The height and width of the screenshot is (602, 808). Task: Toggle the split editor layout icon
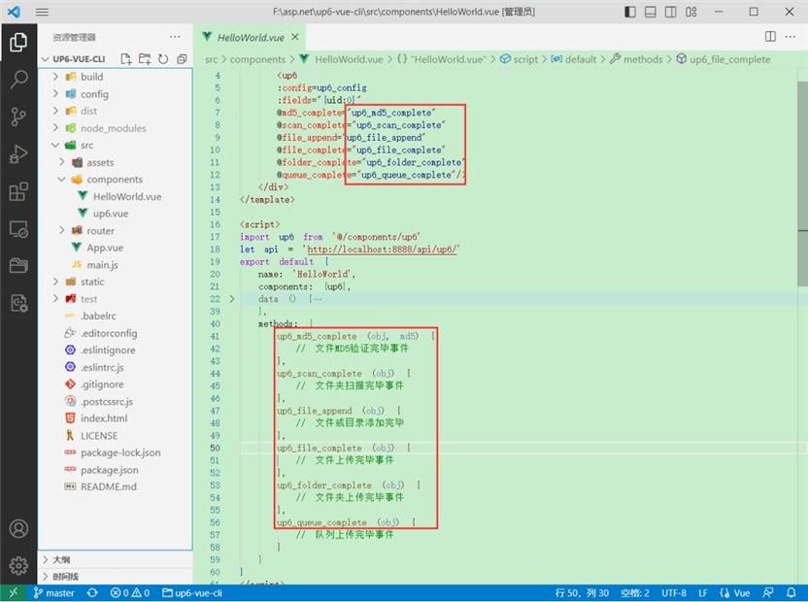[769, 35]
